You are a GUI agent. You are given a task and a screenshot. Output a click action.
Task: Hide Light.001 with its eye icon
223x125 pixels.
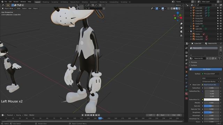[221, 29]
